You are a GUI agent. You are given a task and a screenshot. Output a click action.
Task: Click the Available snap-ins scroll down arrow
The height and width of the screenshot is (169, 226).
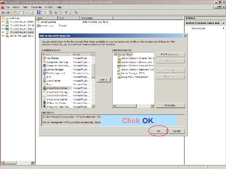93,106
